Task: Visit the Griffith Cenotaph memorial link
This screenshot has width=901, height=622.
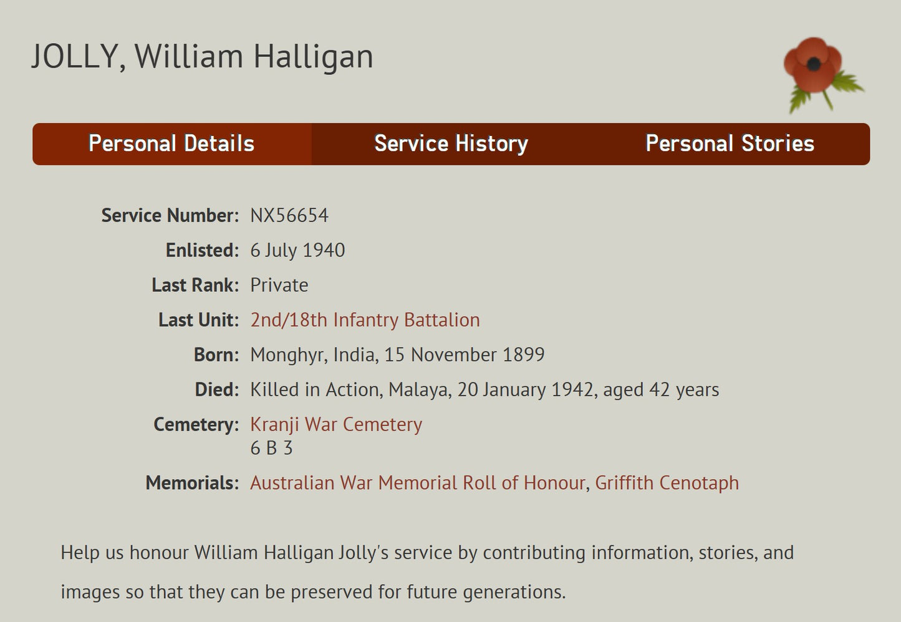Action: 666,482
